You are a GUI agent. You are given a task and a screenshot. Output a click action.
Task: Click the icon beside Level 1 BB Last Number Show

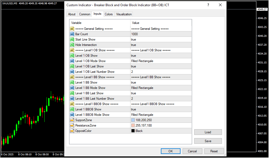72,99
